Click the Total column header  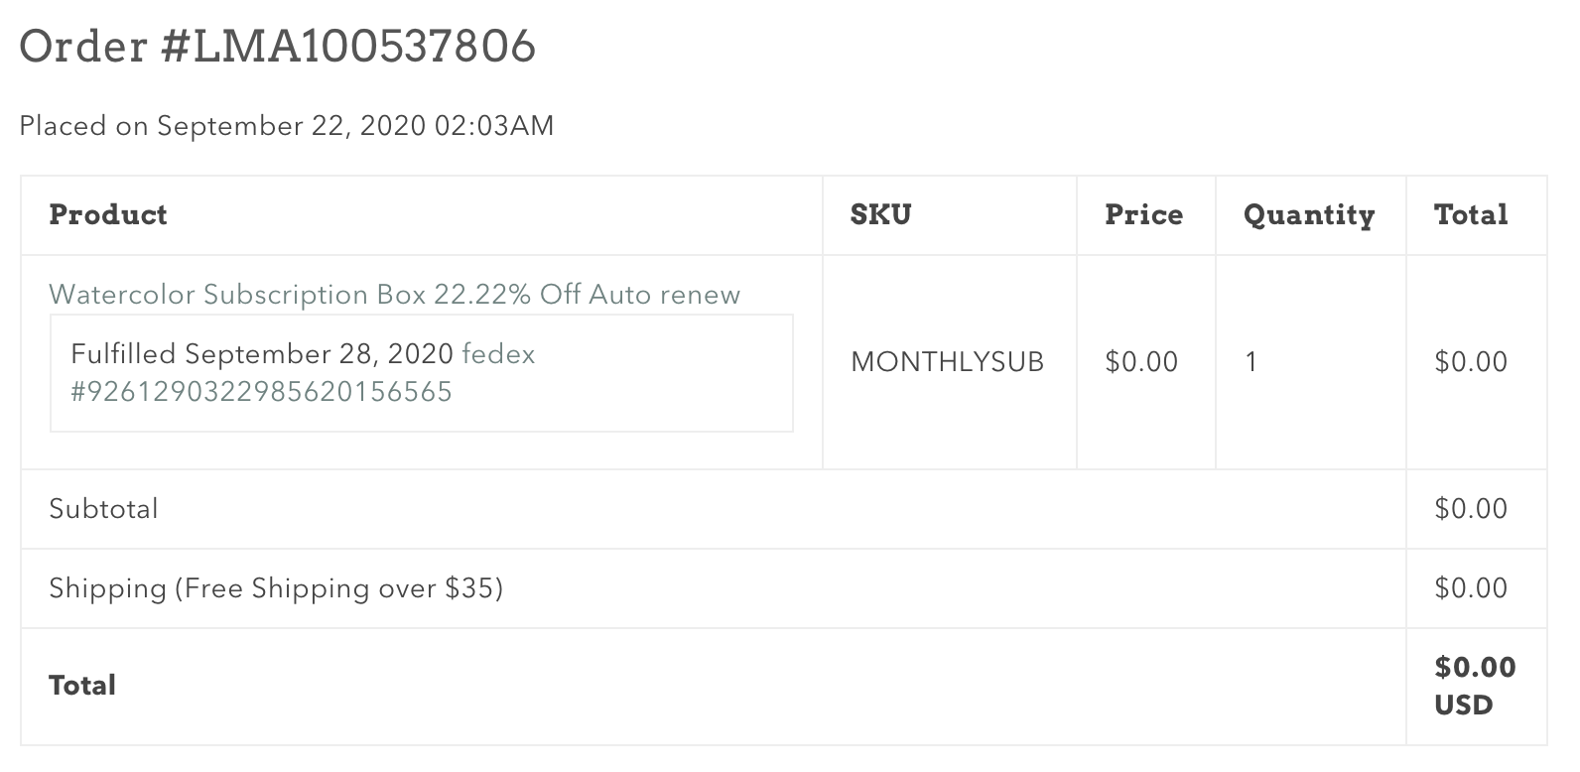point(1471,215)
